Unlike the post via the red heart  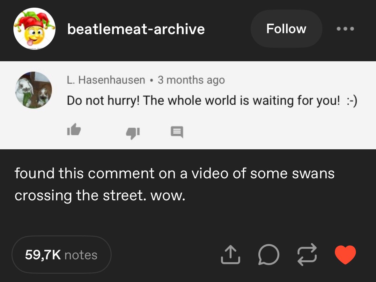click(345, 255)
